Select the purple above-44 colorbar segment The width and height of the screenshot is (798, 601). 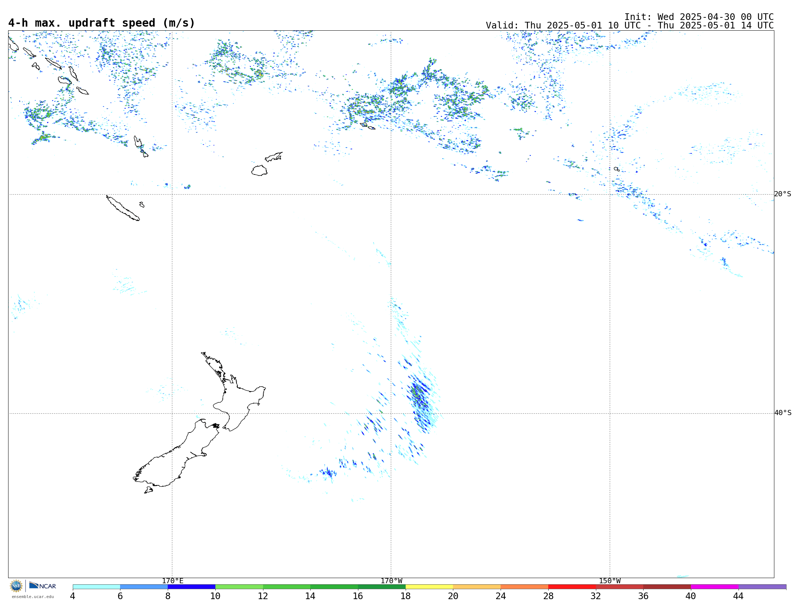click(x=762, y=587)
